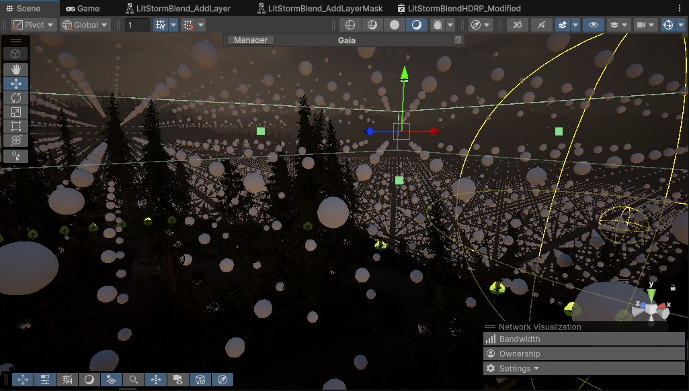Open the LitStormBlend_AddLayerMask tab
This screenshot has width=689, height=391.
[x=325, y=9]
